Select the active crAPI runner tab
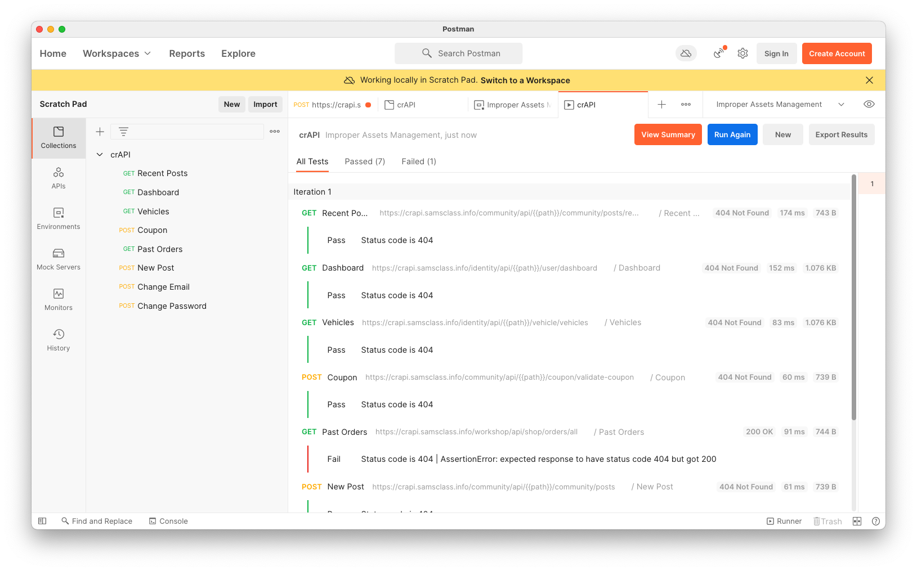Viewport: 917px width, 571px height. 603,105
